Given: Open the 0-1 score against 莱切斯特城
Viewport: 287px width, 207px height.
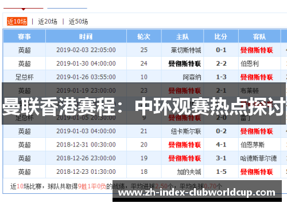Looking at the screenshot, I should coord(221,50).
